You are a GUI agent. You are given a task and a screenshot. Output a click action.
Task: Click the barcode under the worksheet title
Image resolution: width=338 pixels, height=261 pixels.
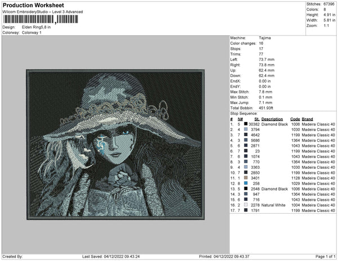click(x=41, y=19)
